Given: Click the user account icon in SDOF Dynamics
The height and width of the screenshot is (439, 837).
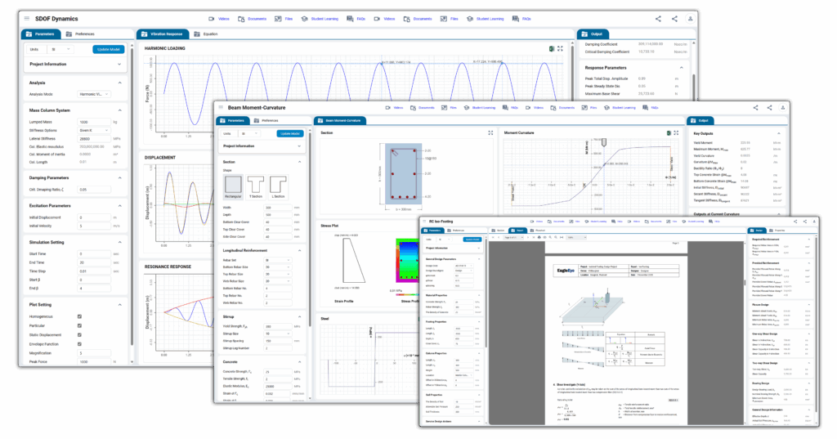Looking at the screenshot, I should (x=691, y=18).
